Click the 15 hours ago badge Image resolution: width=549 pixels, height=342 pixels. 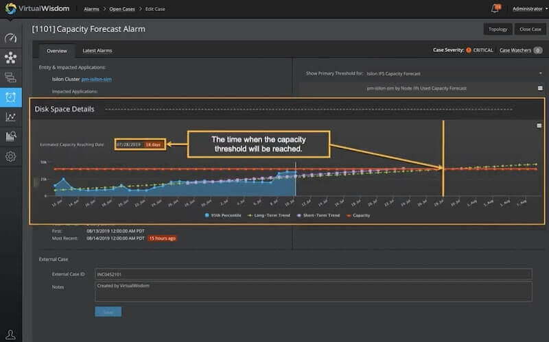pyautogui.click(x=162, y=238)
